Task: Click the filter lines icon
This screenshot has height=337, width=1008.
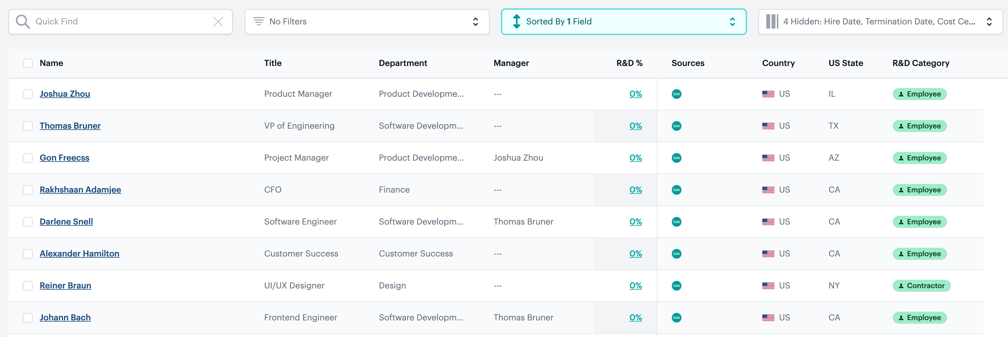Action: pyautogui.click(x=259, y=21)
